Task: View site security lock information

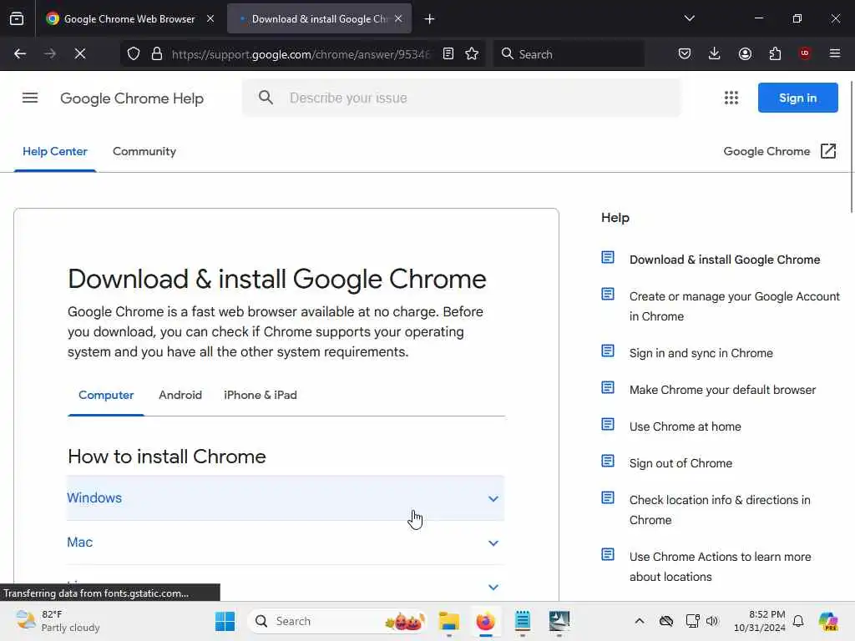Action: pos(157,53)
